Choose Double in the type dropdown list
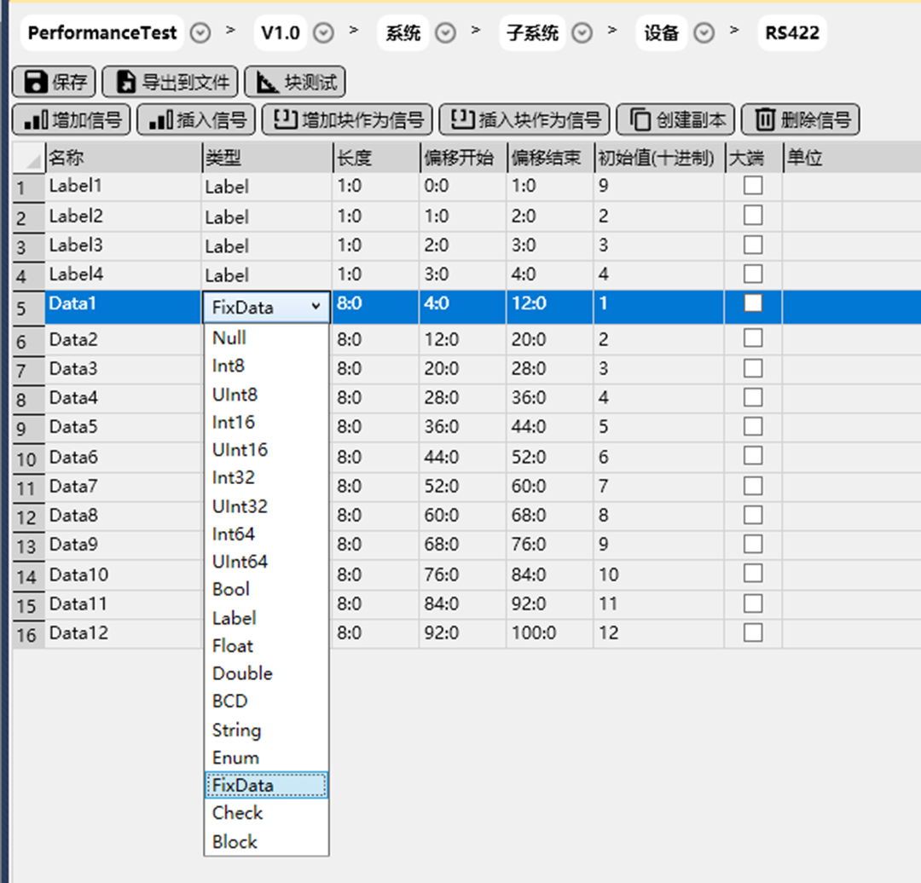The height and width of the screenshot is (883, 921). click(242, 673)
